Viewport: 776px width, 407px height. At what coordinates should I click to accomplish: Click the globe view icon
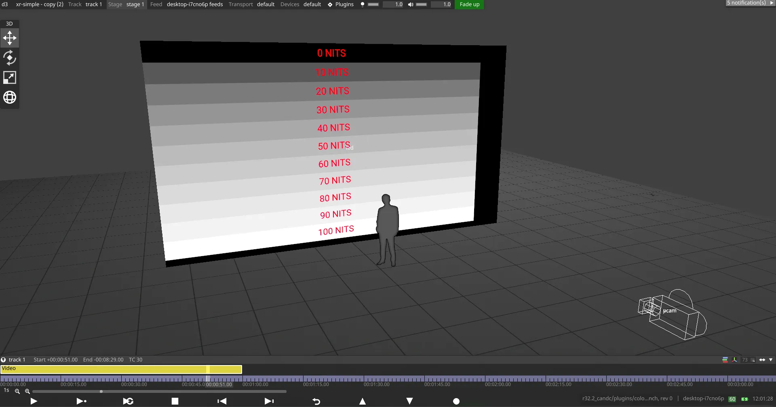[x=10, y=97]
